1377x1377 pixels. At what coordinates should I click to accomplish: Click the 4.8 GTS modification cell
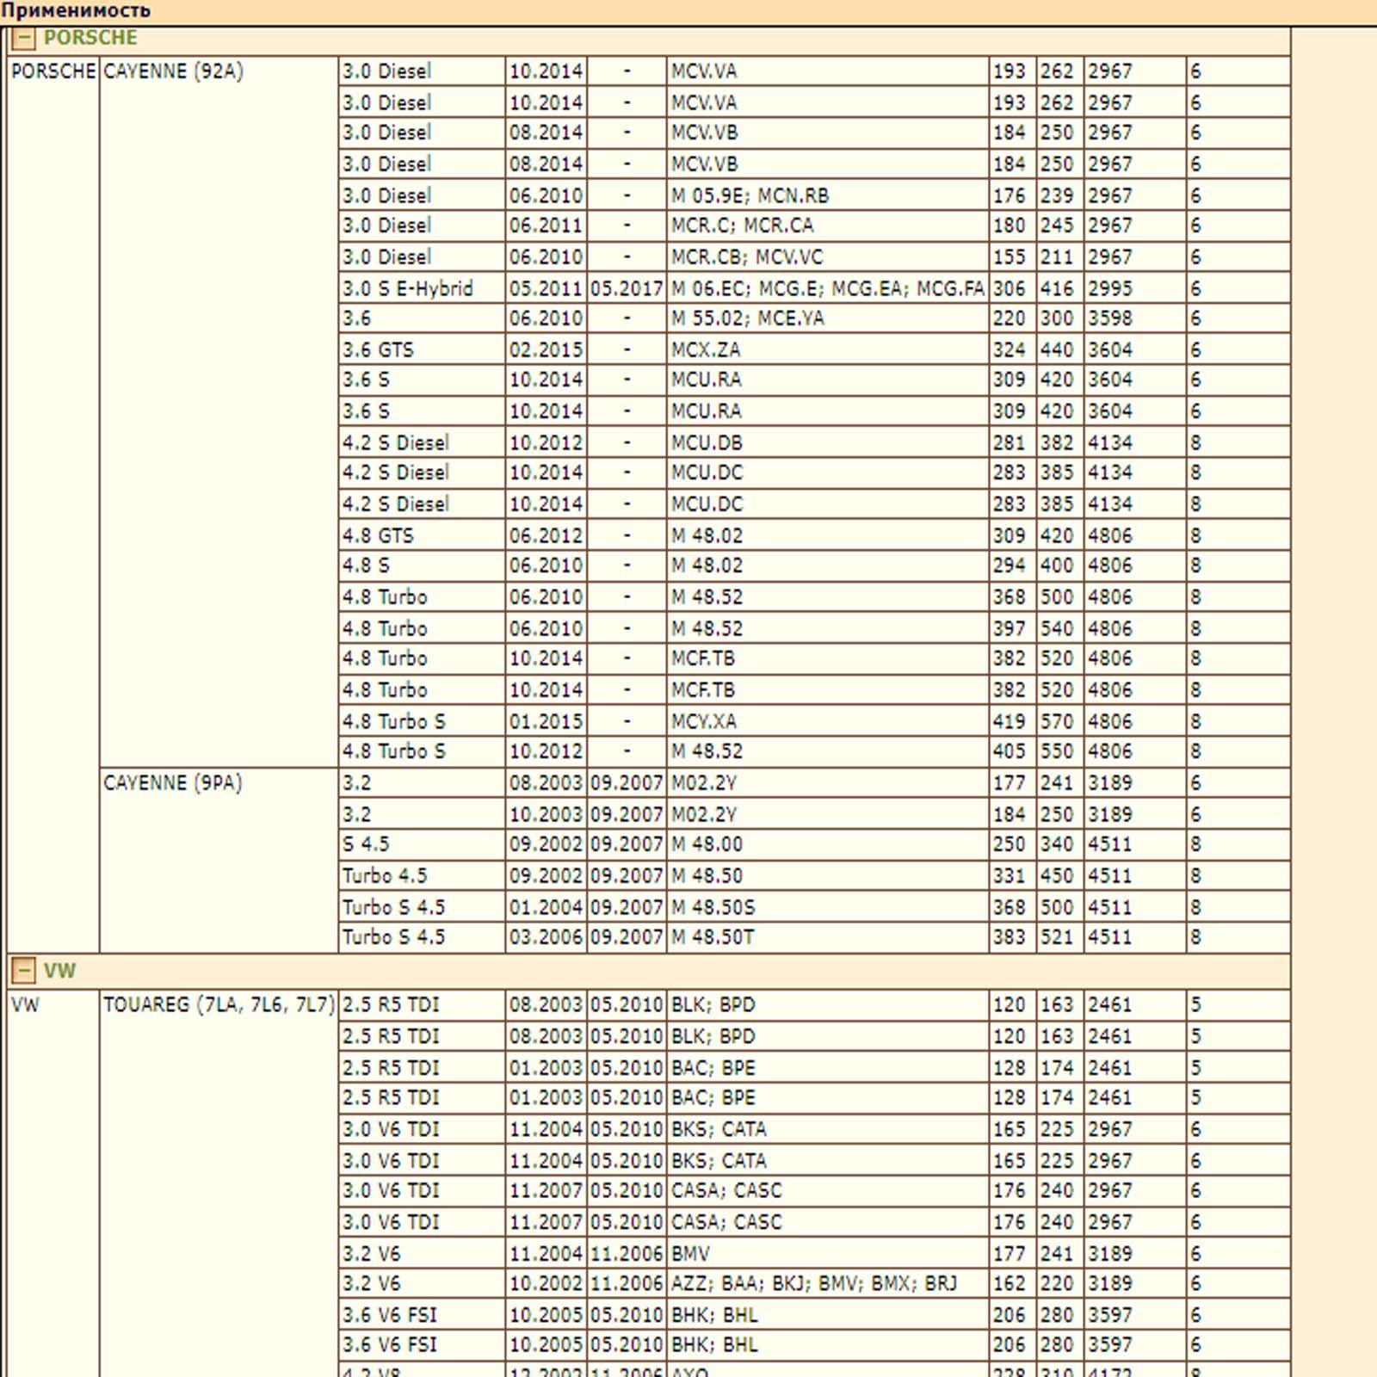click(379, 535)
